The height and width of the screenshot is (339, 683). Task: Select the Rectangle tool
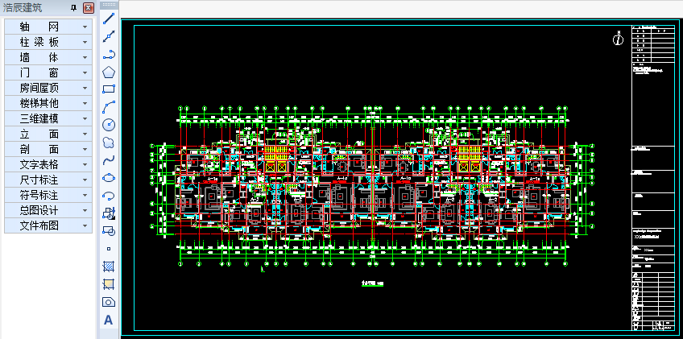(x=109, y=89)
